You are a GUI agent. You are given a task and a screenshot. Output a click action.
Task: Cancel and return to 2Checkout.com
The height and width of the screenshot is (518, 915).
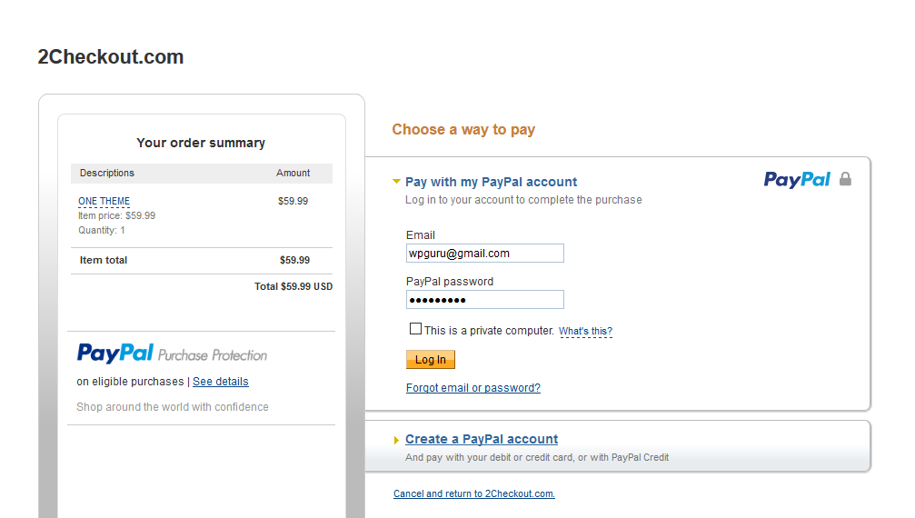coord(473,493)
